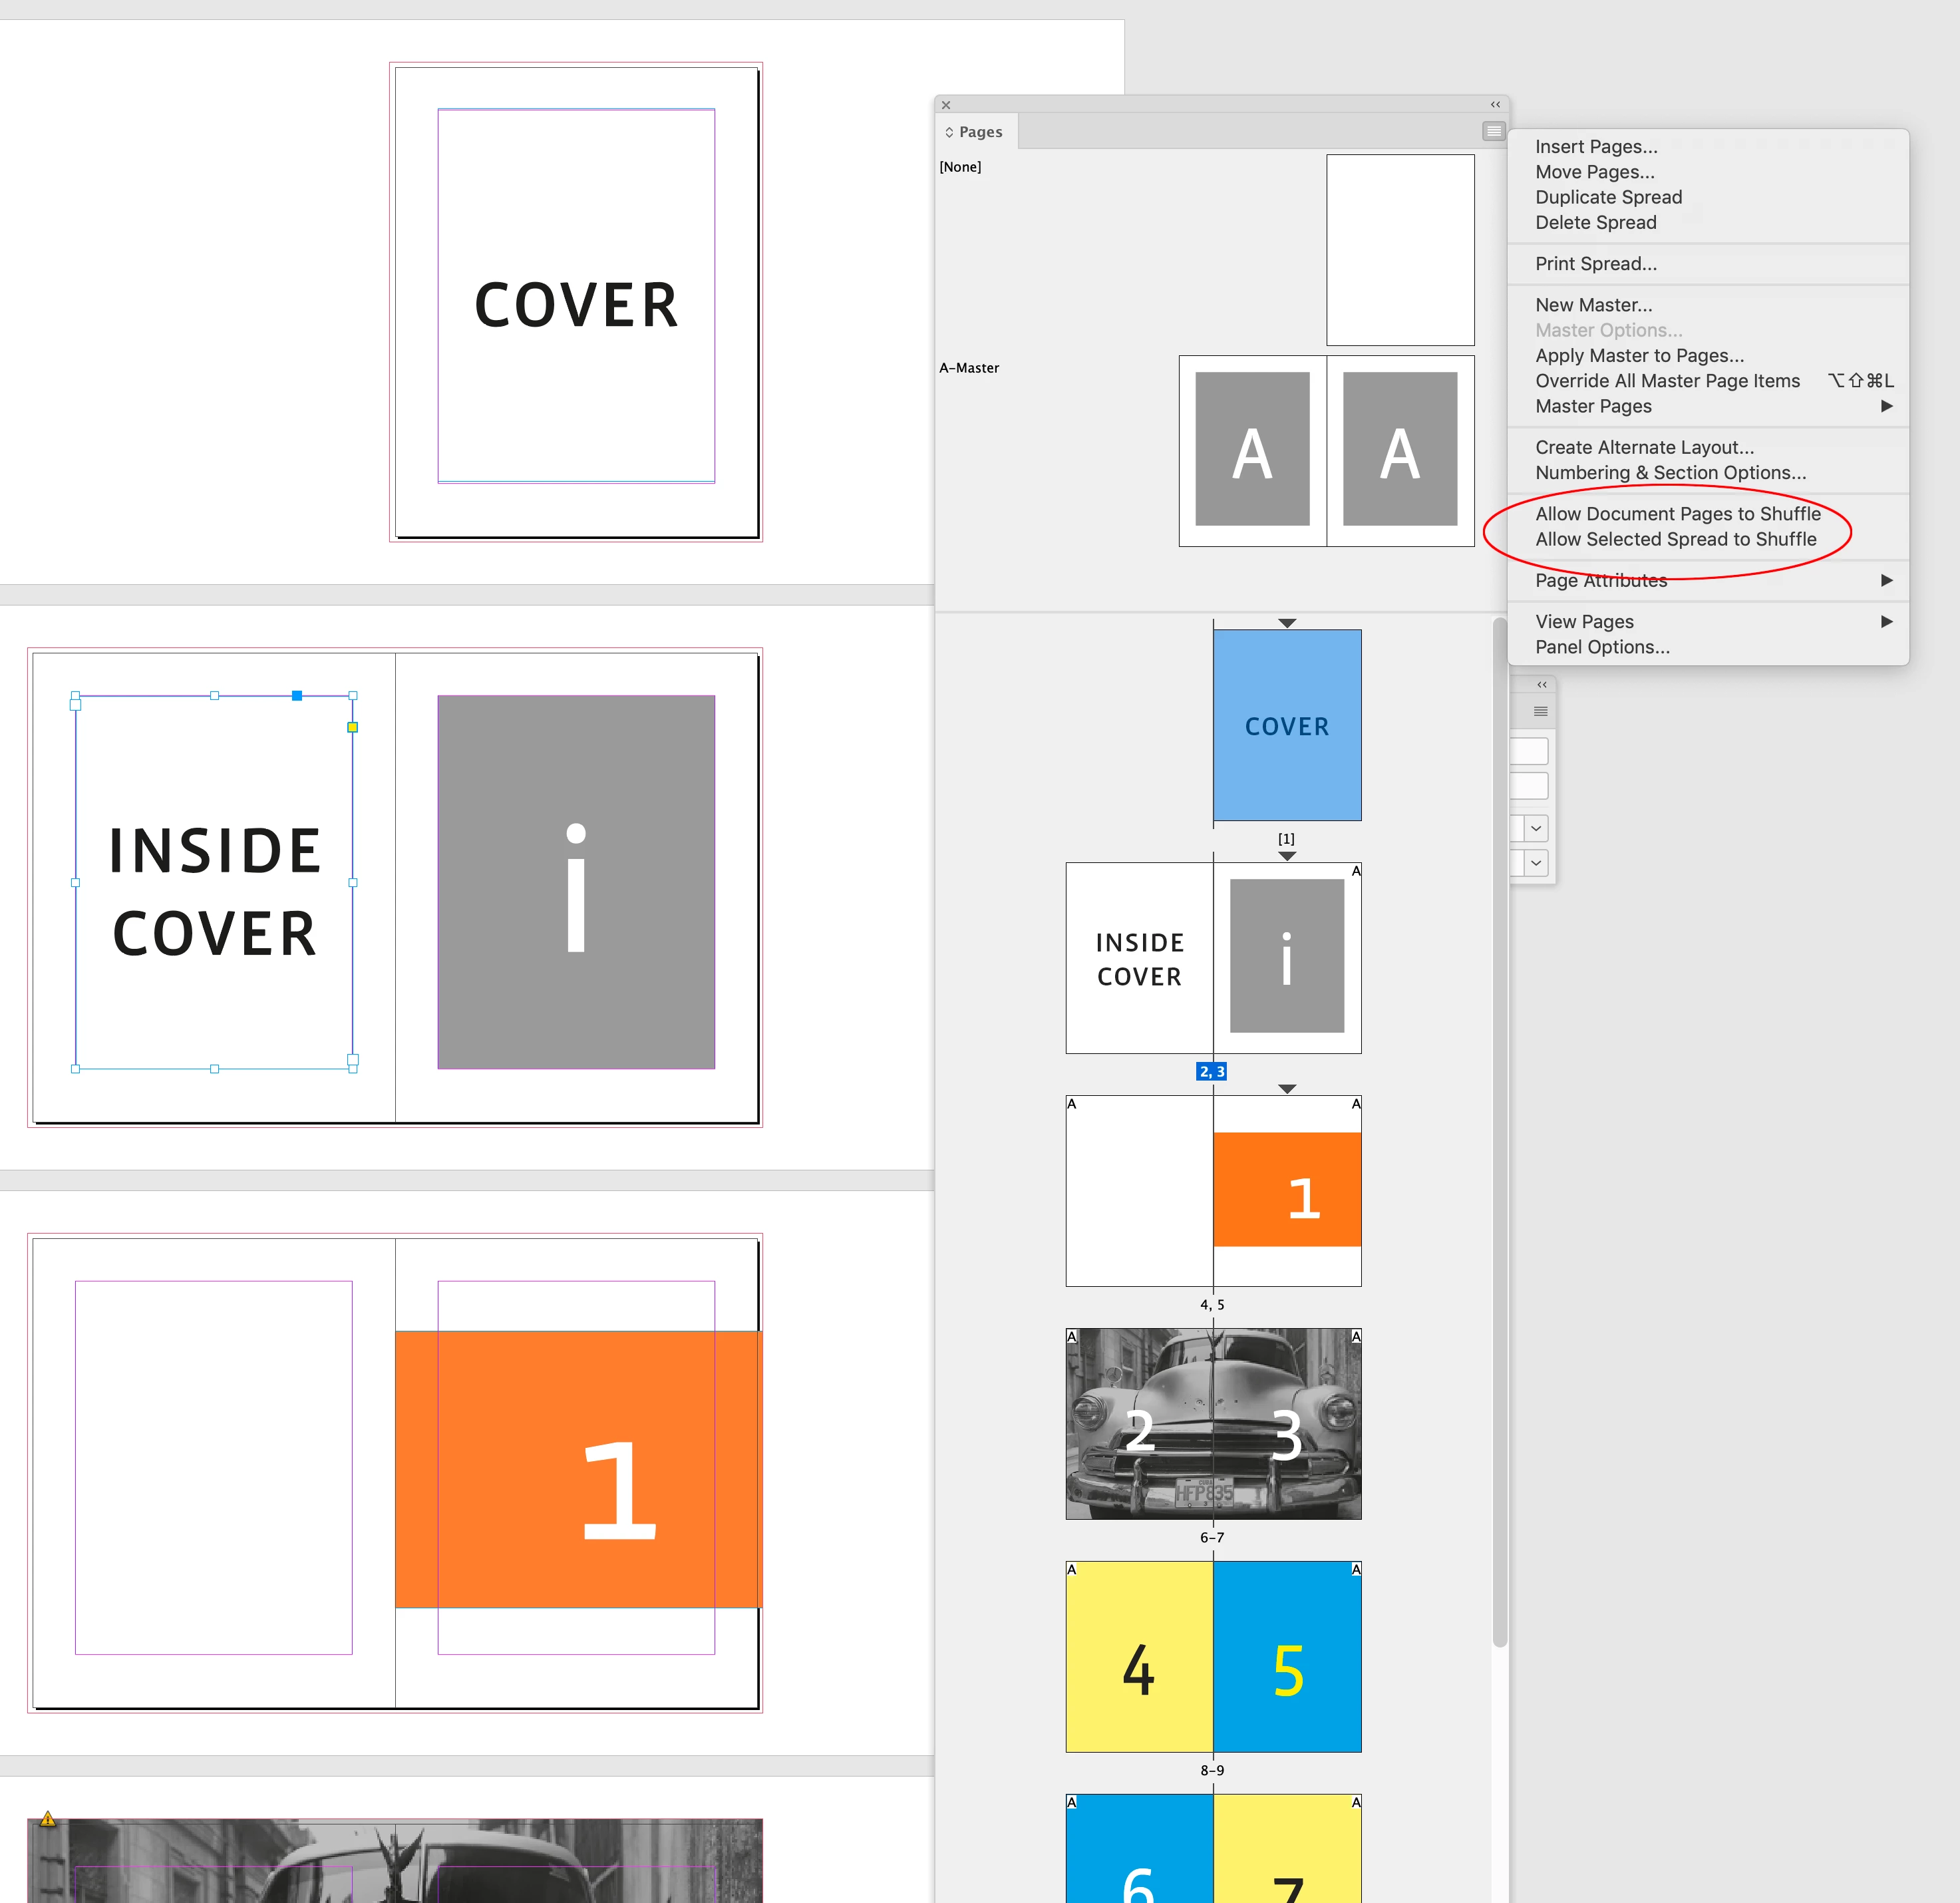Open the first dropdown in docked panel
The image size is (1960, 1903).
1536,828
